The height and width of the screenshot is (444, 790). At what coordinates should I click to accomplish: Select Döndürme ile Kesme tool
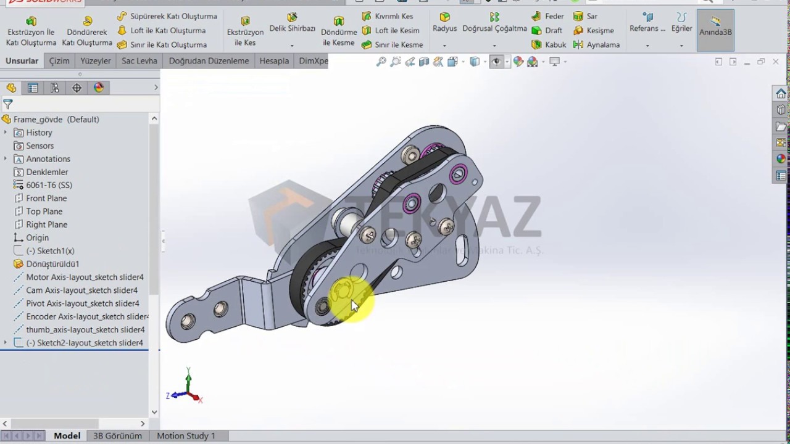(339, 31)
